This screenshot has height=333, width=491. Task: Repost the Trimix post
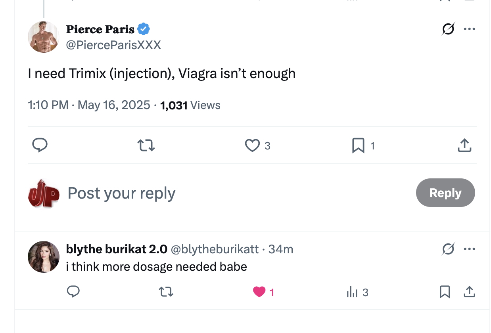pyautogui.click(x=146, y=146)
